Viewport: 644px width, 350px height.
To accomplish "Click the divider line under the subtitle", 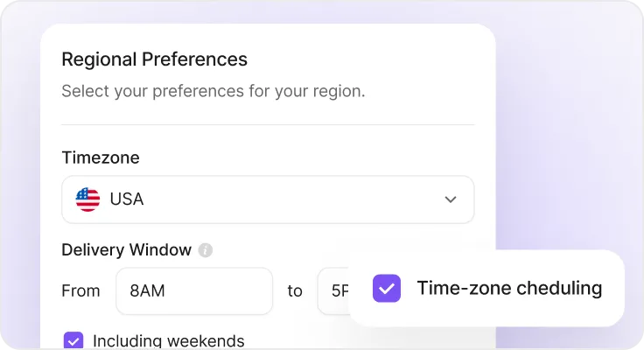I will pos(269,124).
